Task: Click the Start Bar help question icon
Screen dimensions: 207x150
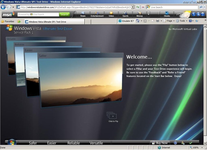Action: pos(175,143)
